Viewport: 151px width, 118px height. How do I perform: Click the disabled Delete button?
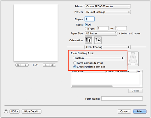point(135,91)
